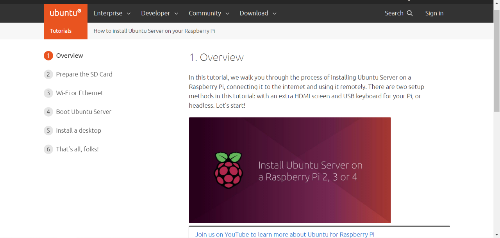The height and width of the screenshot is (238, 500).
Task: Go to Install a desktop step
Action: pyautogui.click(x=79, y=131)
